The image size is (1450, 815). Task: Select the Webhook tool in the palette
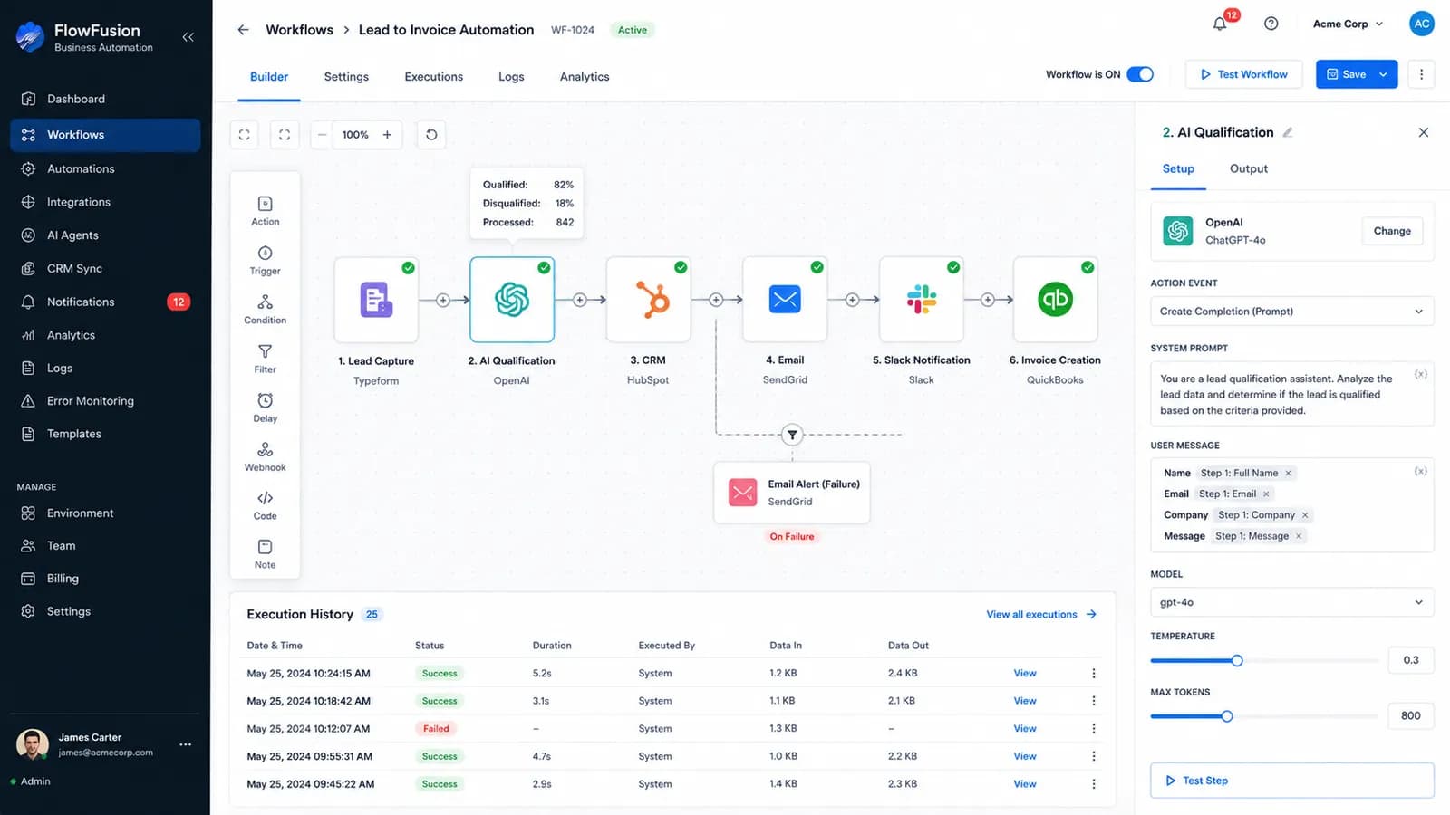(265, 456)
